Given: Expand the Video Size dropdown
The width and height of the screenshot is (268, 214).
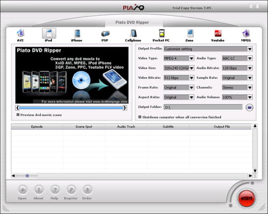Looking at the screenshot, I should coord(191,68).
